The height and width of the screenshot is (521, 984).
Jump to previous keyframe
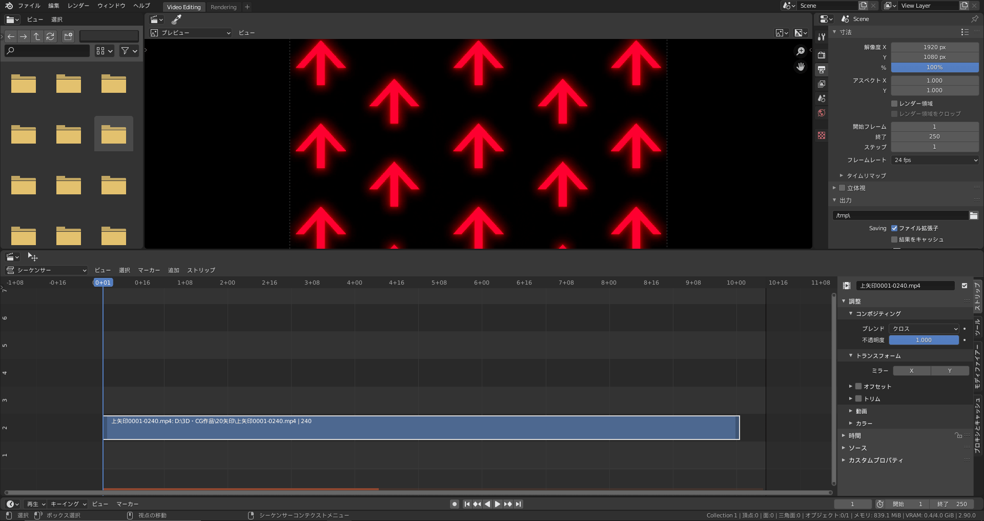point(477,504)
